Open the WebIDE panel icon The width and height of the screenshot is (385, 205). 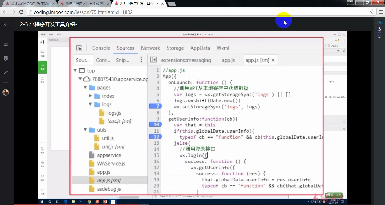point(380,23)
